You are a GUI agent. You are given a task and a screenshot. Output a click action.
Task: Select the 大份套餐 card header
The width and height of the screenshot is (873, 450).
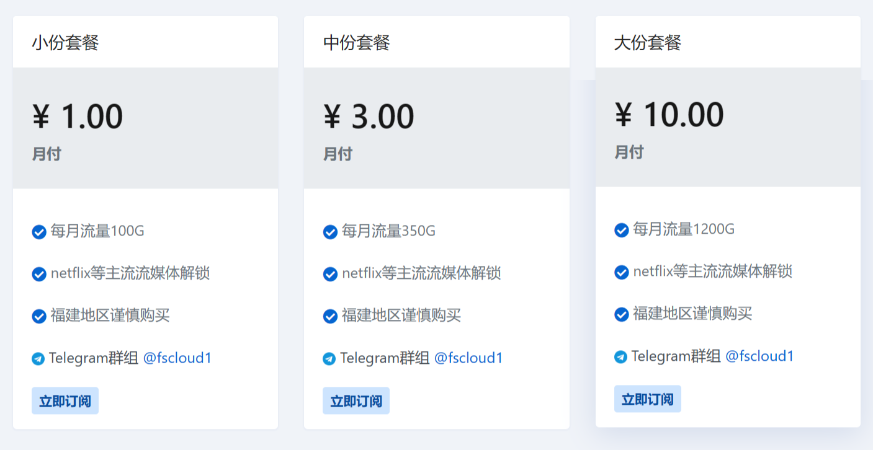[x=728, y=42]
